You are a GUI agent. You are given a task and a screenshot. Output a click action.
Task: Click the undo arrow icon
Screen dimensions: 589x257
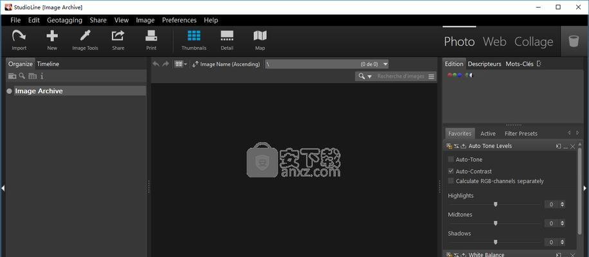(x=156, y=64)
